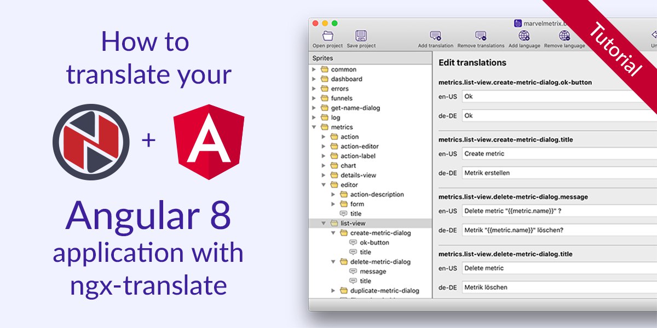Click key 'metrics.list-view.delete-metric-dialog.message'
Screen dimensions: 657x328
(513, 197)
